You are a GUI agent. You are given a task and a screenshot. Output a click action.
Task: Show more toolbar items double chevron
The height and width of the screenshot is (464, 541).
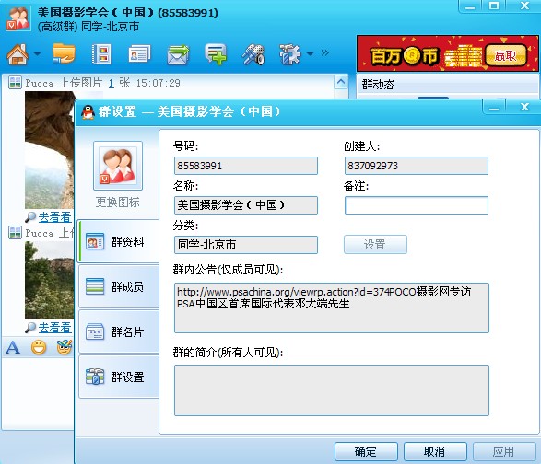click(x=324, y=53)
